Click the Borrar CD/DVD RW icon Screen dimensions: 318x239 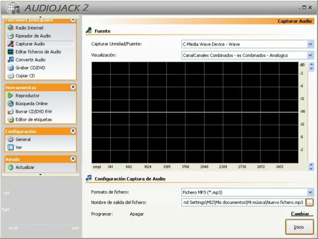pyautogui.click(x=11, y=112)
